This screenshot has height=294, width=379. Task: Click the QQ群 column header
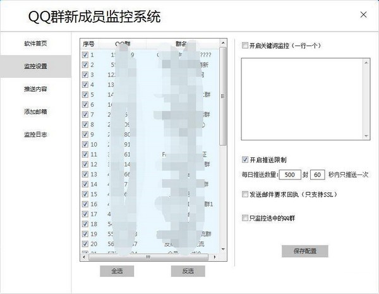coord(123,44)
